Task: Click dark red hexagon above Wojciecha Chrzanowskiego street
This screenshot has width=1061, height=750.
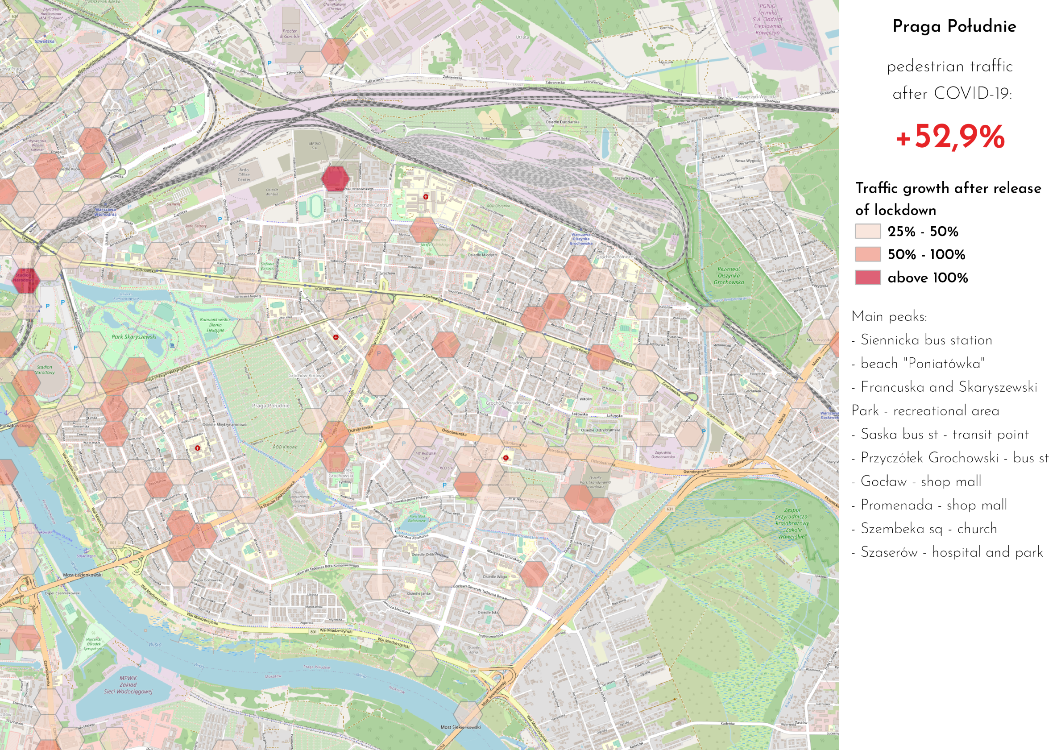Action: click(335, 178)
